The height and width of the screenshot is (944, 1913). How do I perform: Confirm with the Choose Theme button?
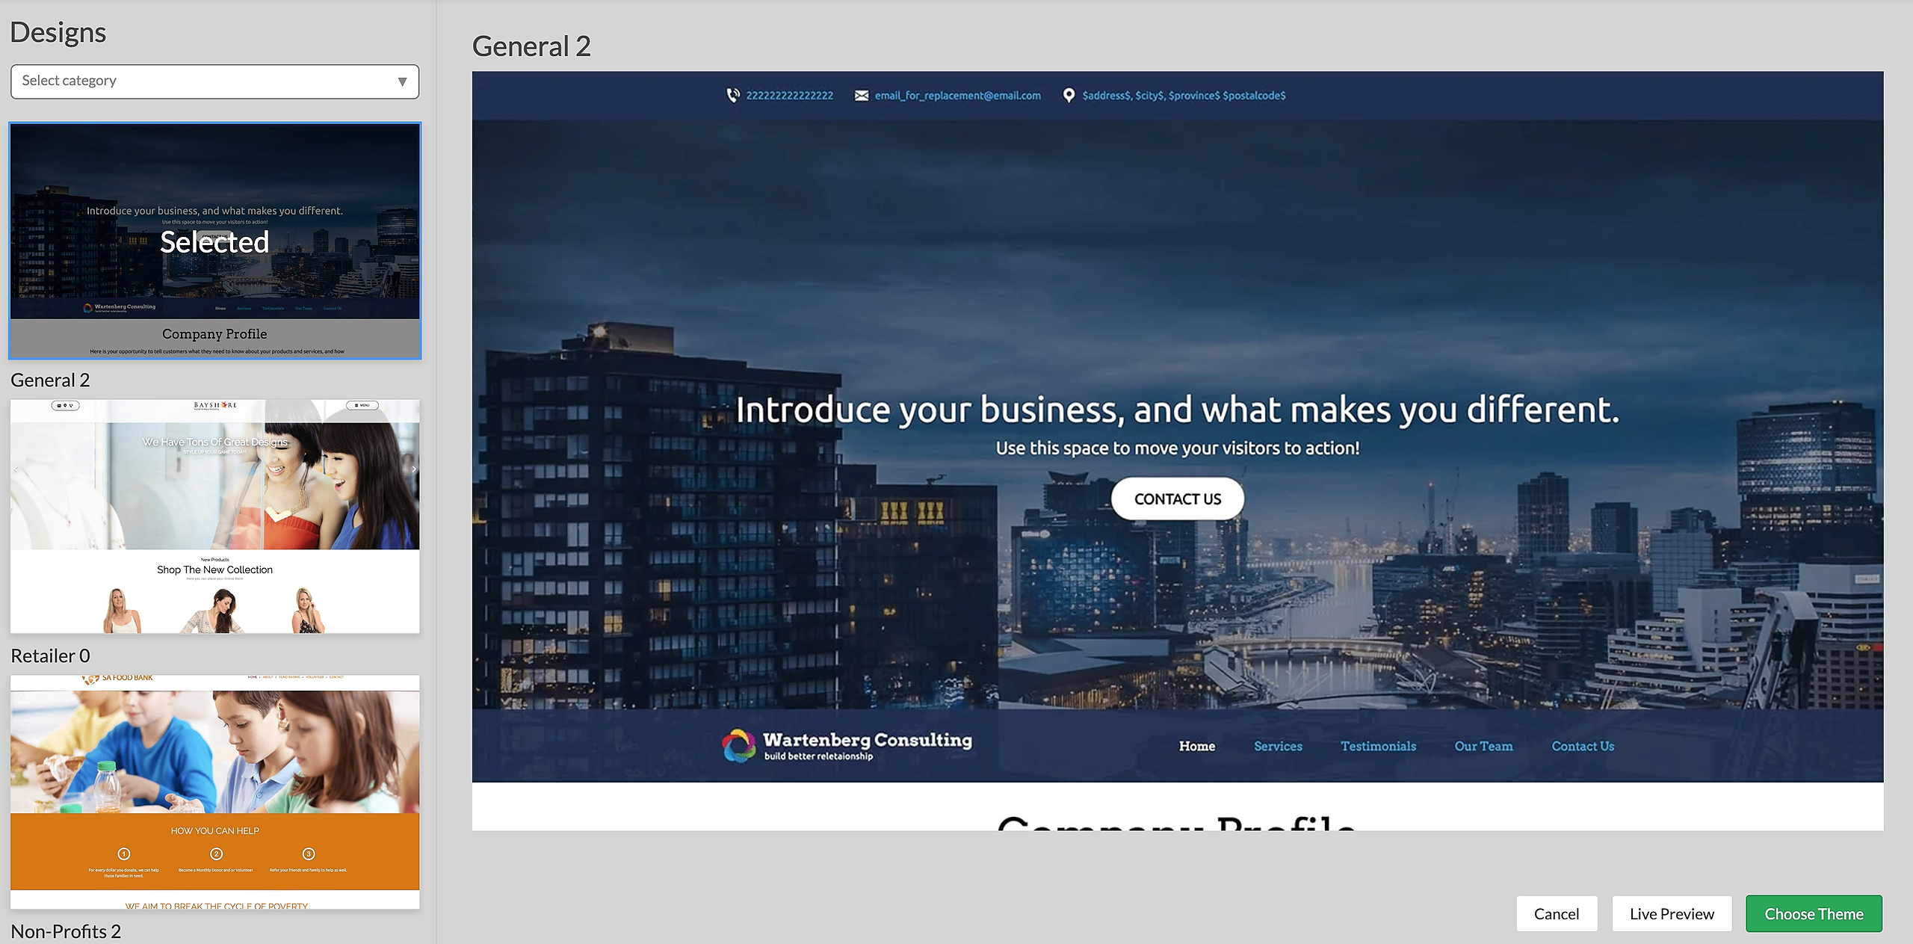tap(1814, 913)
